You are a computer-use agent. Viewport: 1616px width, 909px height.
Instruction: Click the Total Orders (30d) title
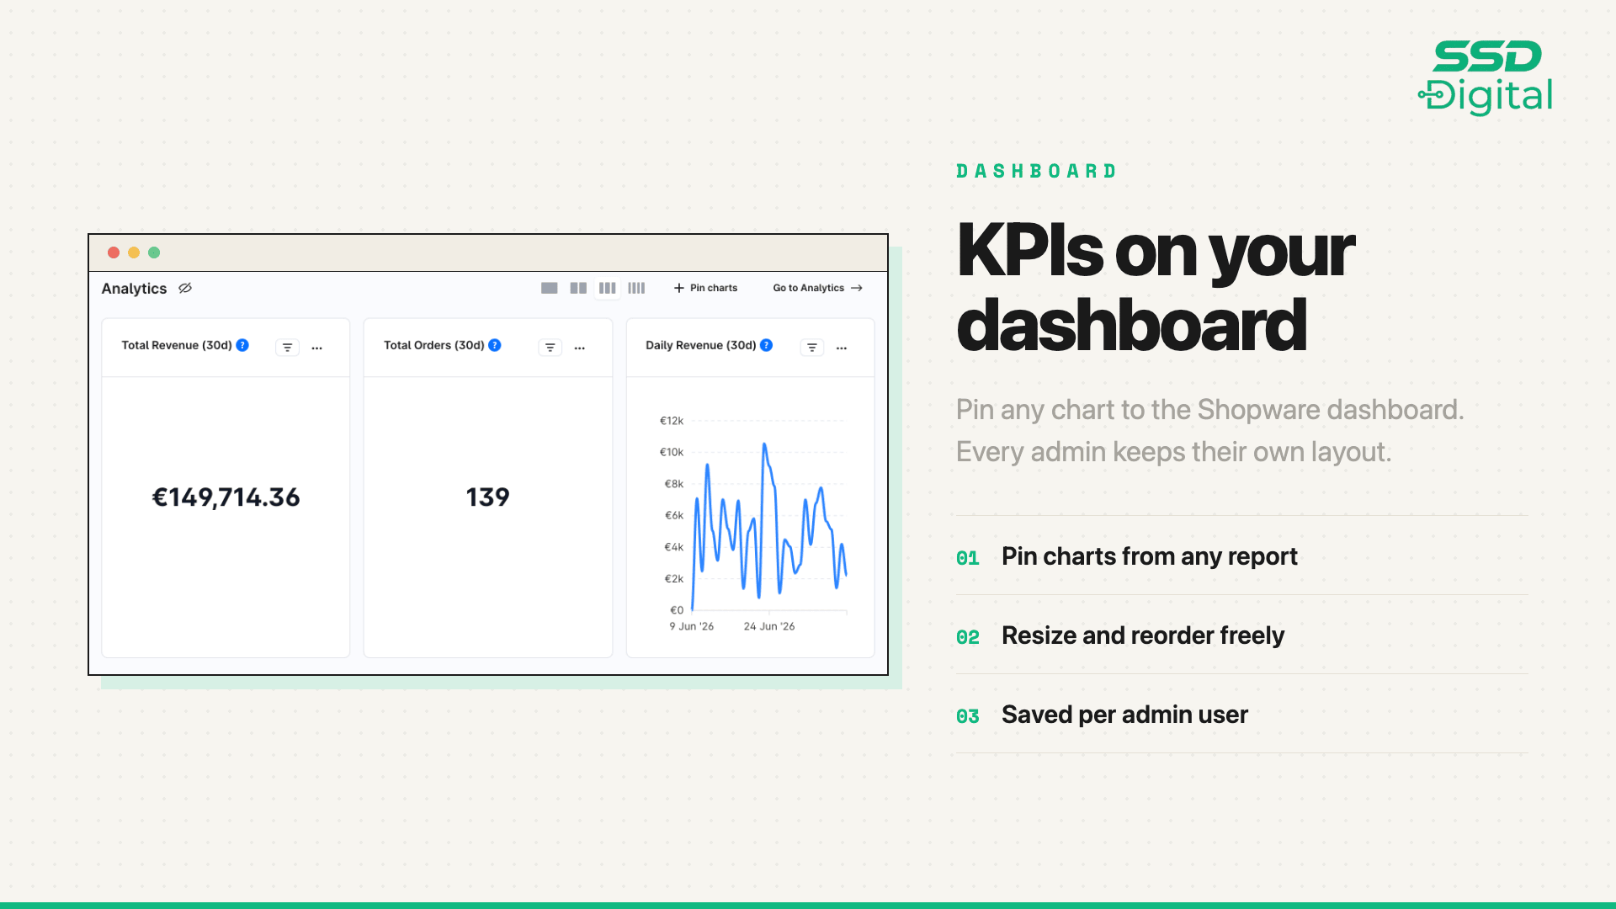[x=433, y=345]
